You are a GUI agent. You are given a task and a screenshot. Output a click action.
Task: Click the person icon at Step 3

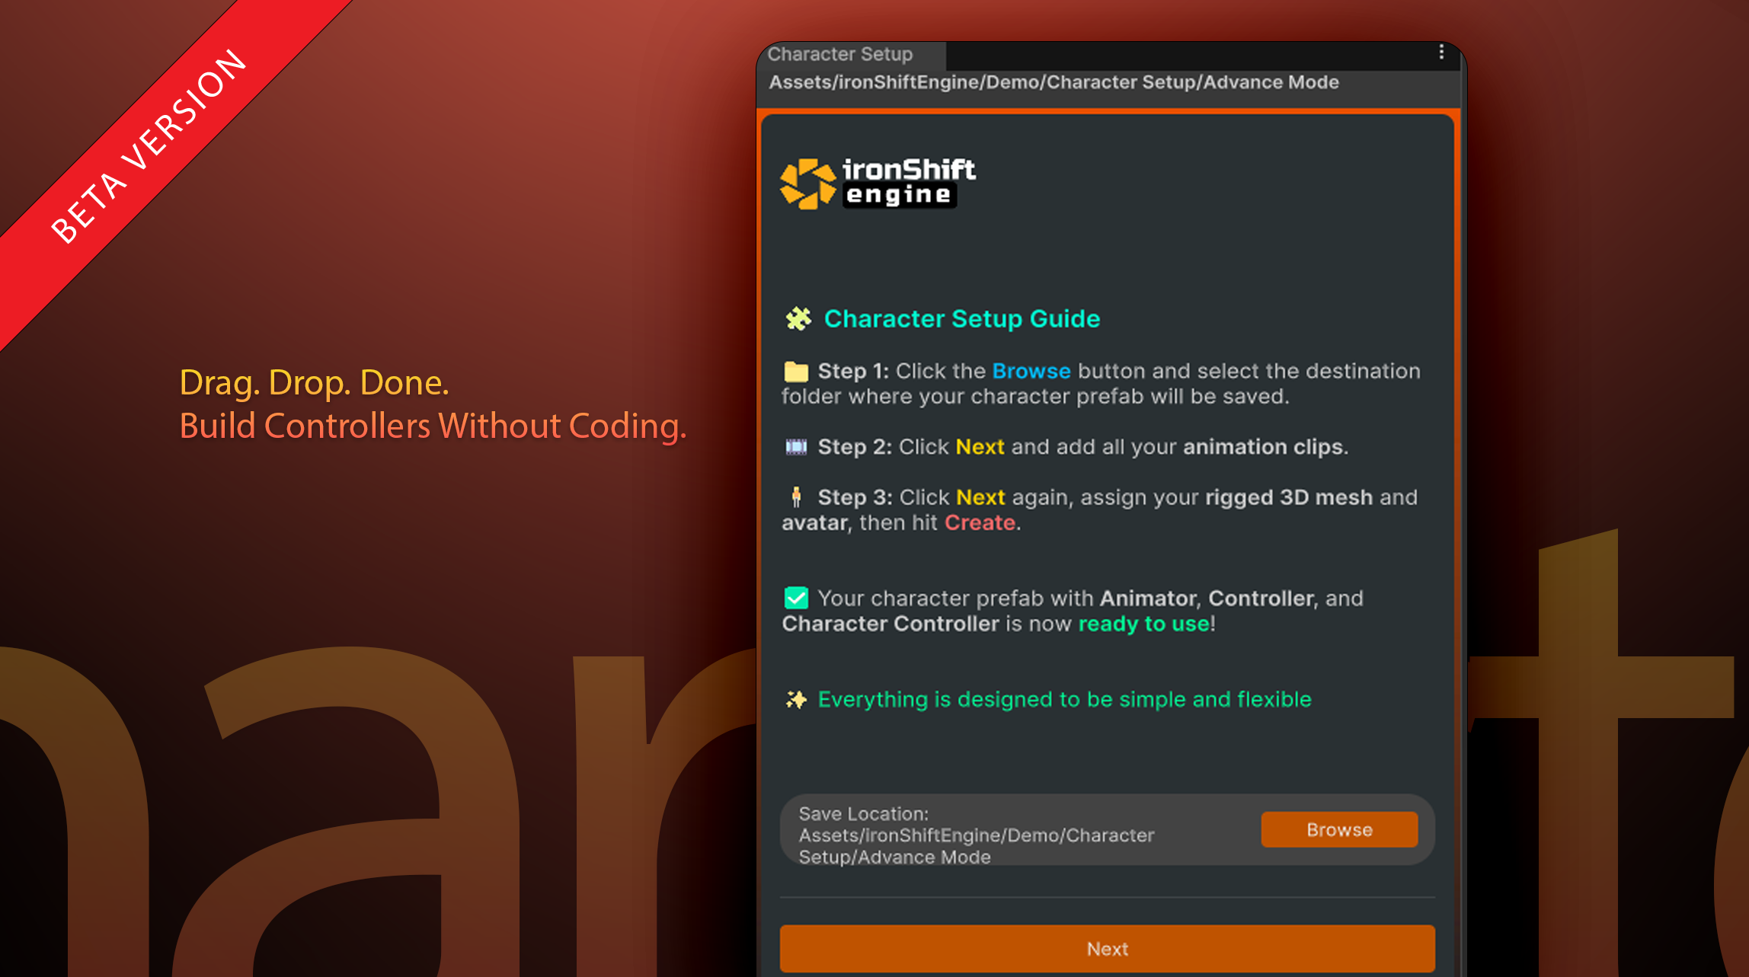[796, 497]
